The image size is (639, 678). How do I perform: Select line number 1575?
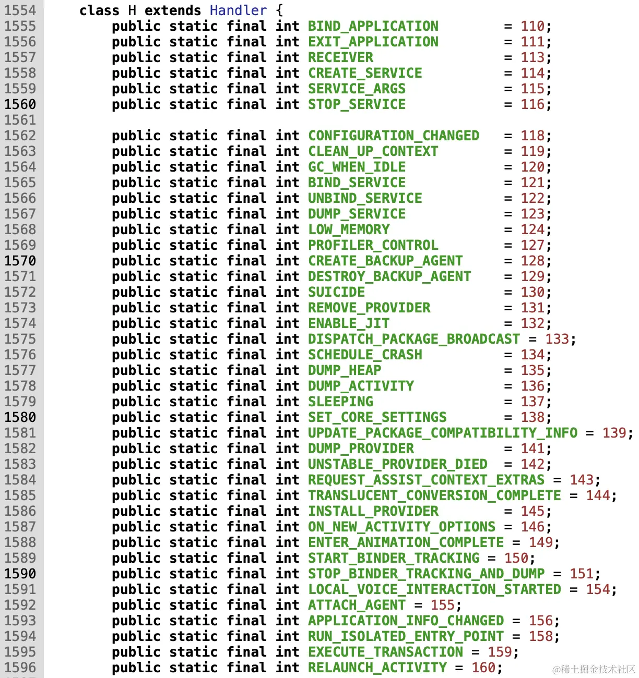20,339
